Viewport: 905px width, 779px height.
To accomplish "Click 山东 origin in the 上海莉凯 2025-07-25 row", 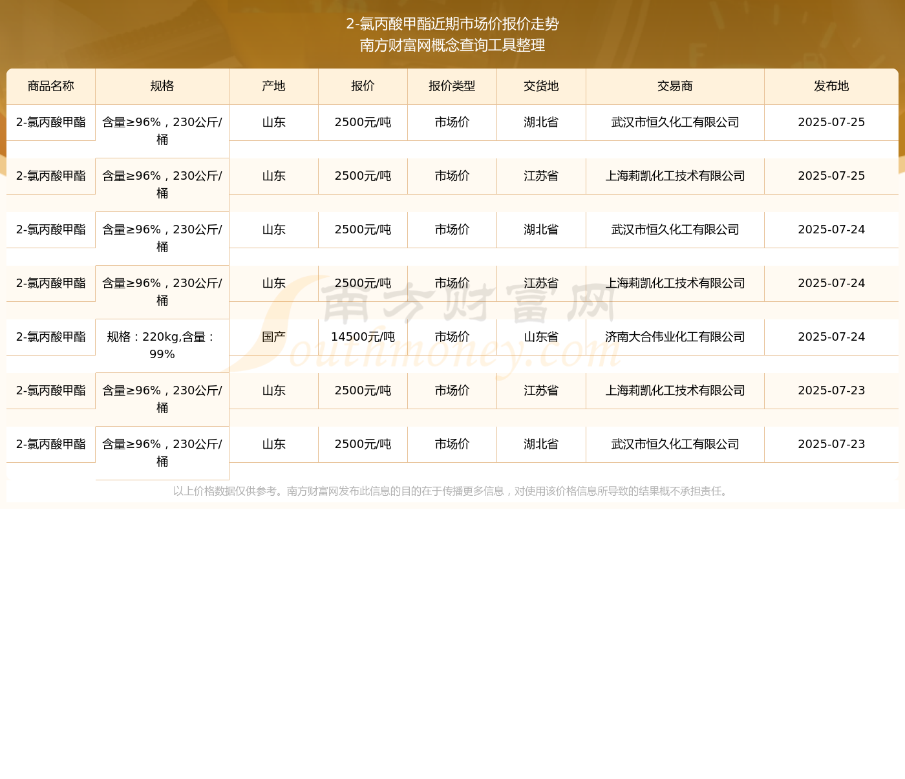I will (x=274, y=176).
